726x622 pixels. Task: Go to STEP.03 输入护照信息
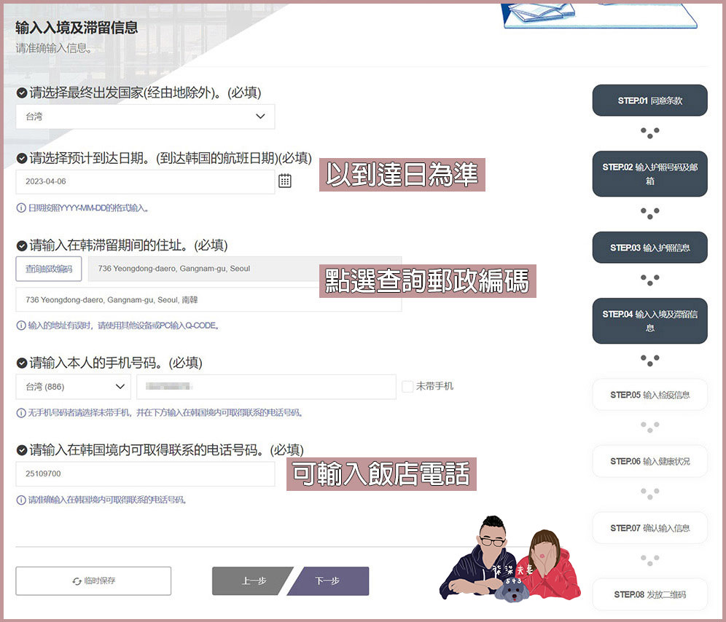point(650,248)
